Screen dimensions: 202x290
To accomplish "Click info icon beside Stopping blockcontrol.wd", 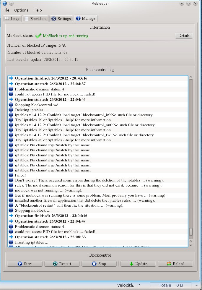I will coord(11,105).
